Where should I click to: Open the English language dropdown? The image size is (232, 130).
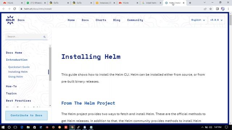[198, 20]
